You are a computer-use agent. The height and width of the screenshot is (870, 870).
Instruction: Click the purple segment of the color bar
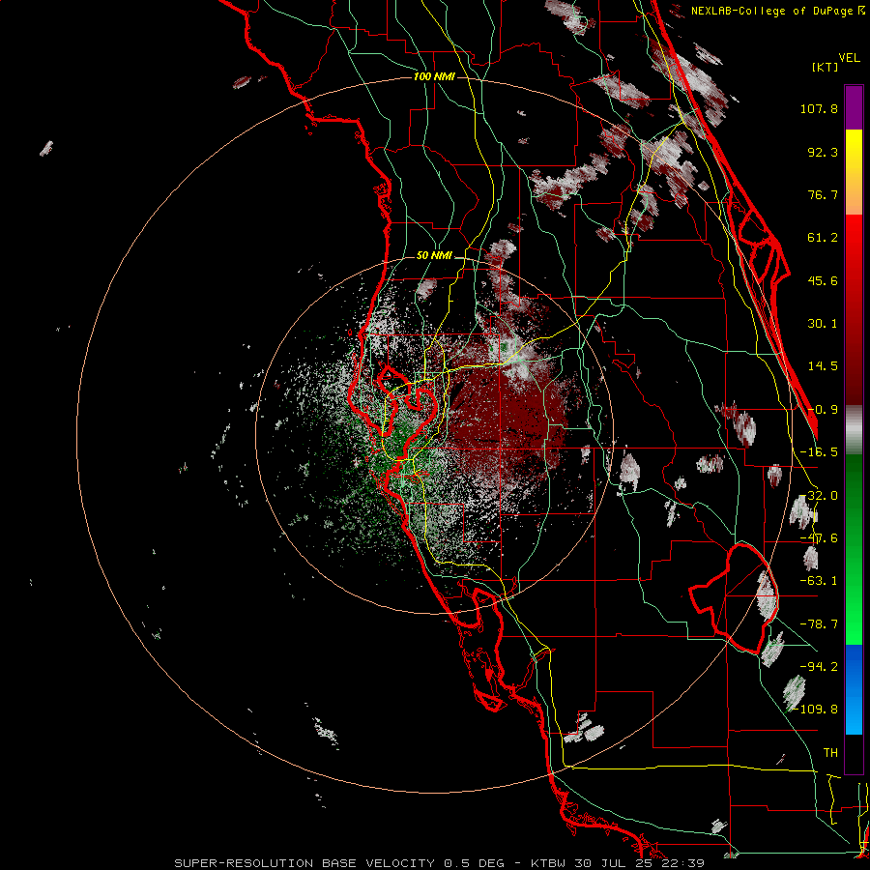click(x=854, y=107)
